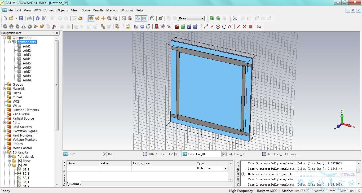Click the Type column header

coord(212,163)
